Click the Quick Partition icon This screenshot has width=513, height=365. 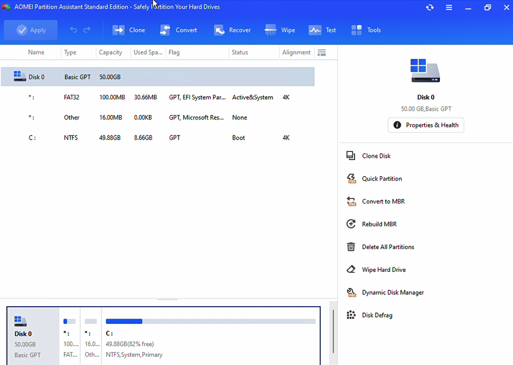[351, 179]
